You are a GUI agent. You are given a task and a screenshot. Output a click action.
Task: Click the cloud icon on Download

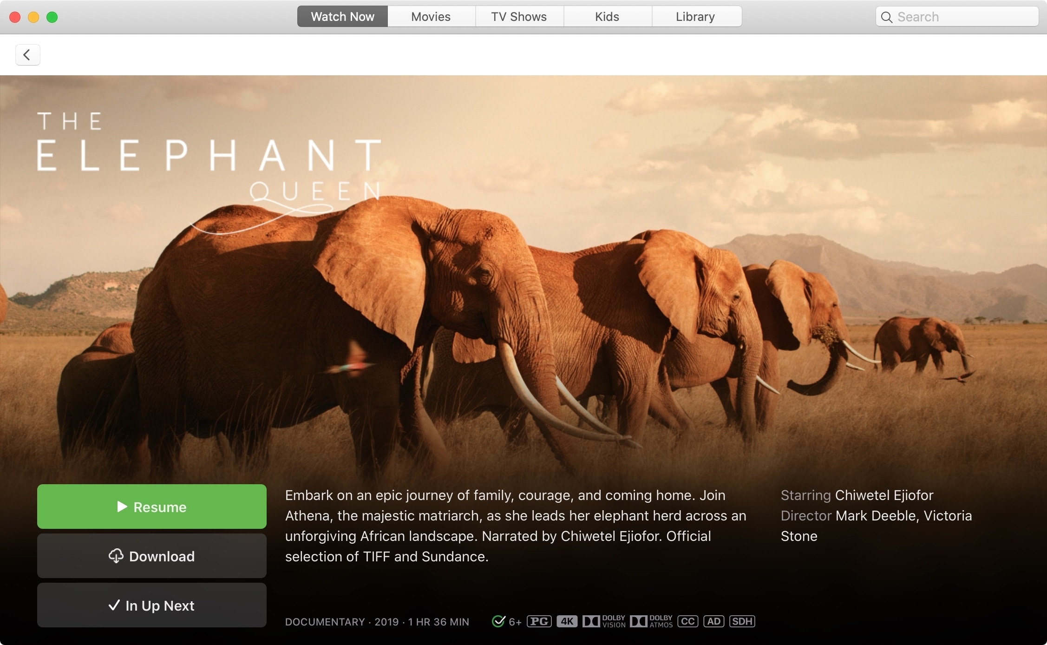pos(116,556)
